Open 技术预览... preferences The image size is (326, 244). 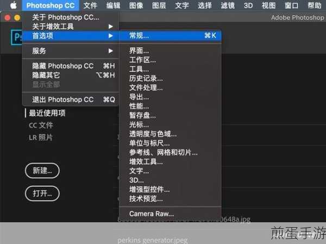[170, 199]
